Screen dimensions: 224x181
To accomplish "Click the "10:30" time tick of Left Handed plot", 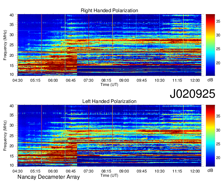I will coord(159,171).
